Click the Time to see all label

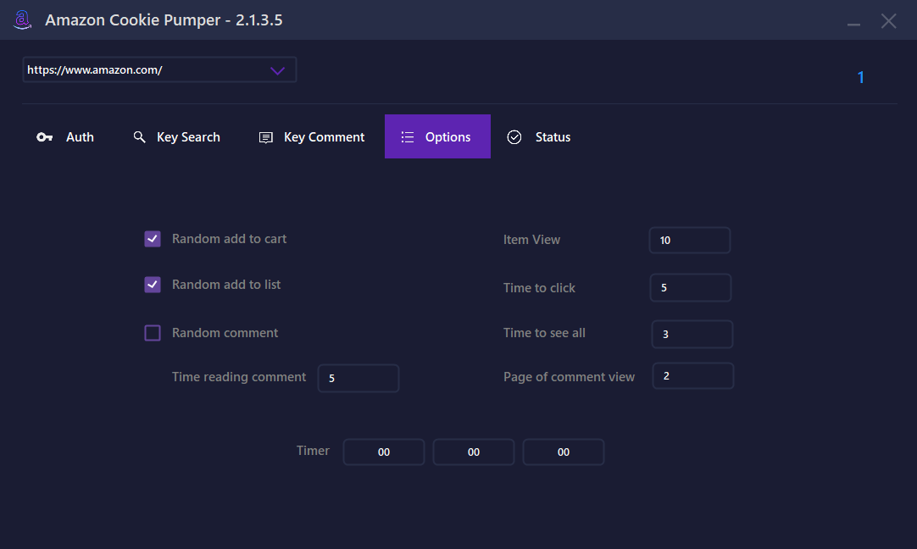544,333
